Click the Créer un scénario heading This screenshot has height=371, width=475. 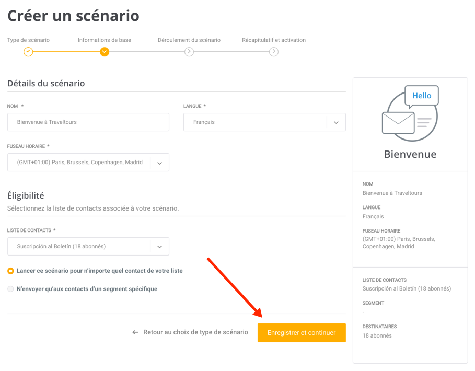[73, 16]
